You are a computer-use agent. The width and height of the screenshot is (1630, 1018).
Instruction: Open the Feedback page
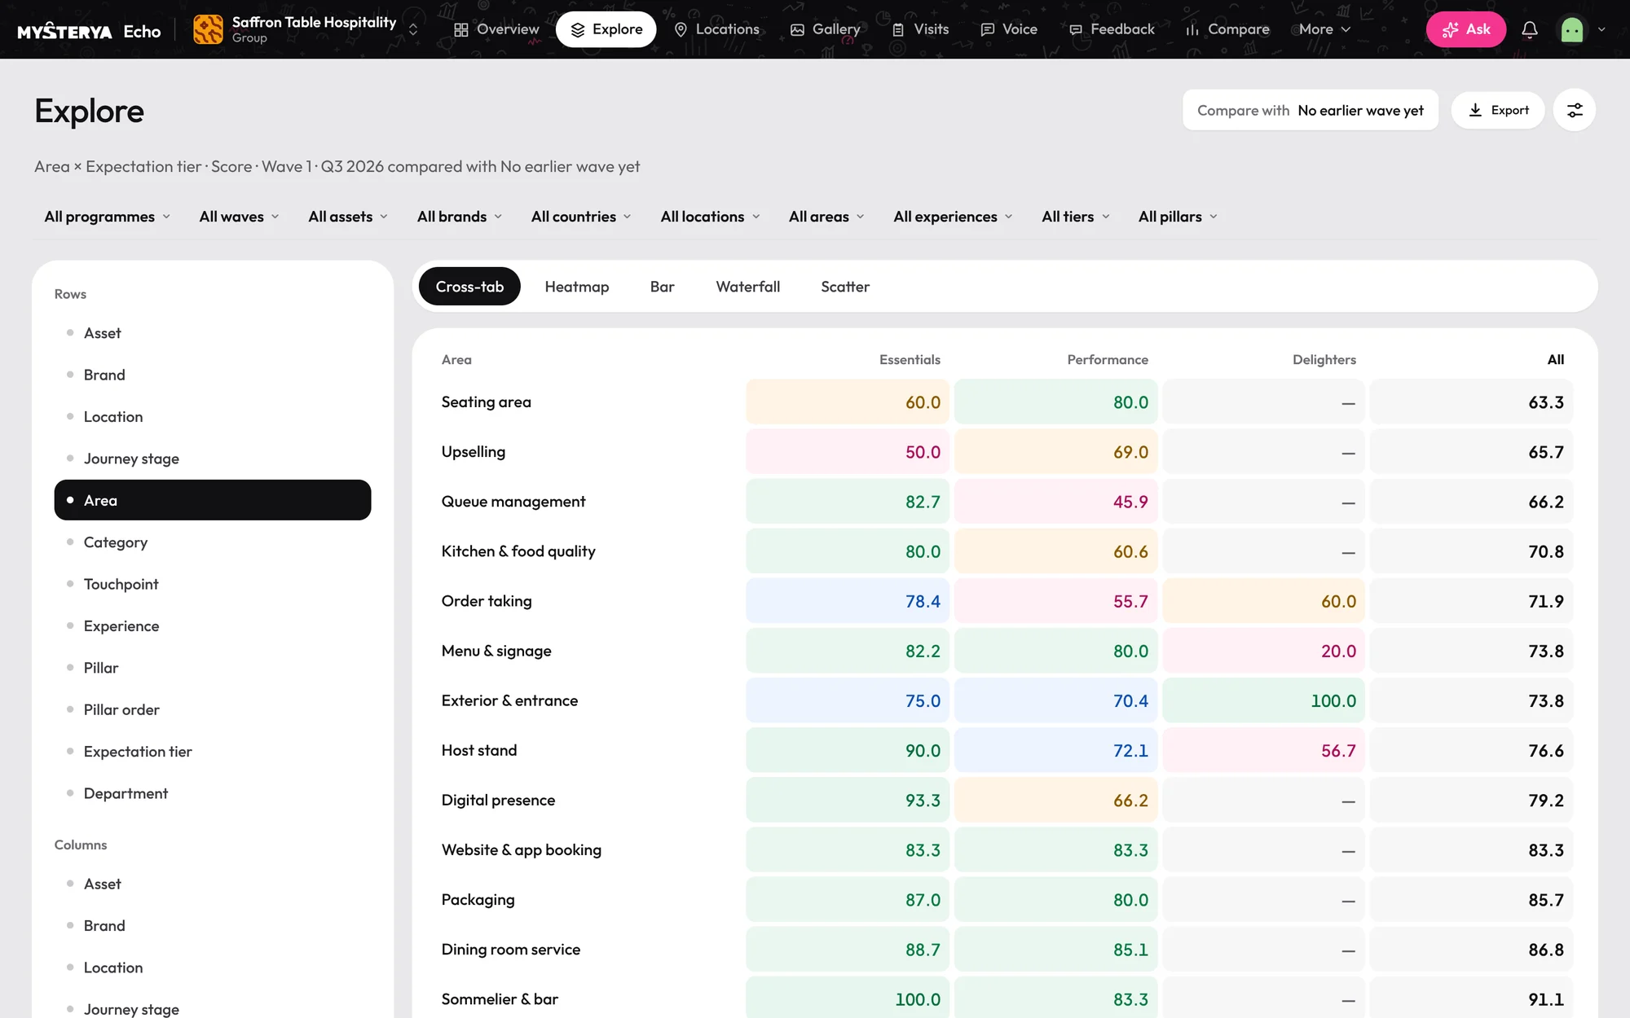coord(1112,29)
